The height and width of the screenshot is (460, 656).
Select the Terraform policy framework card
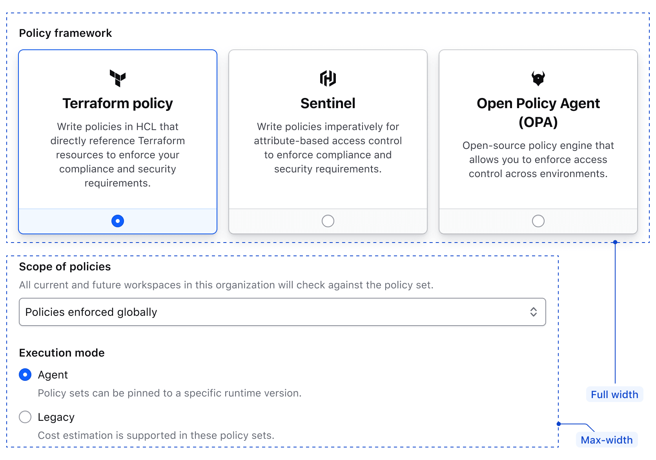point(117,141)
